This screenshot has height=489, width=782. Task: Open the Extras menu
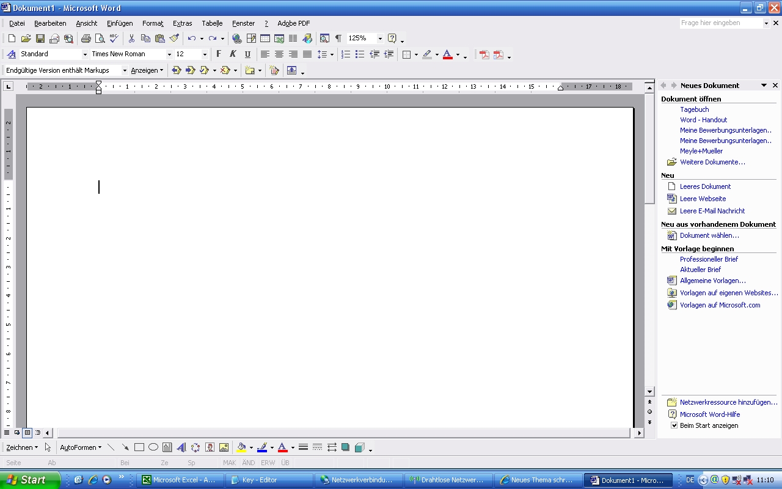pyautogui.click(x=183, y=23)
